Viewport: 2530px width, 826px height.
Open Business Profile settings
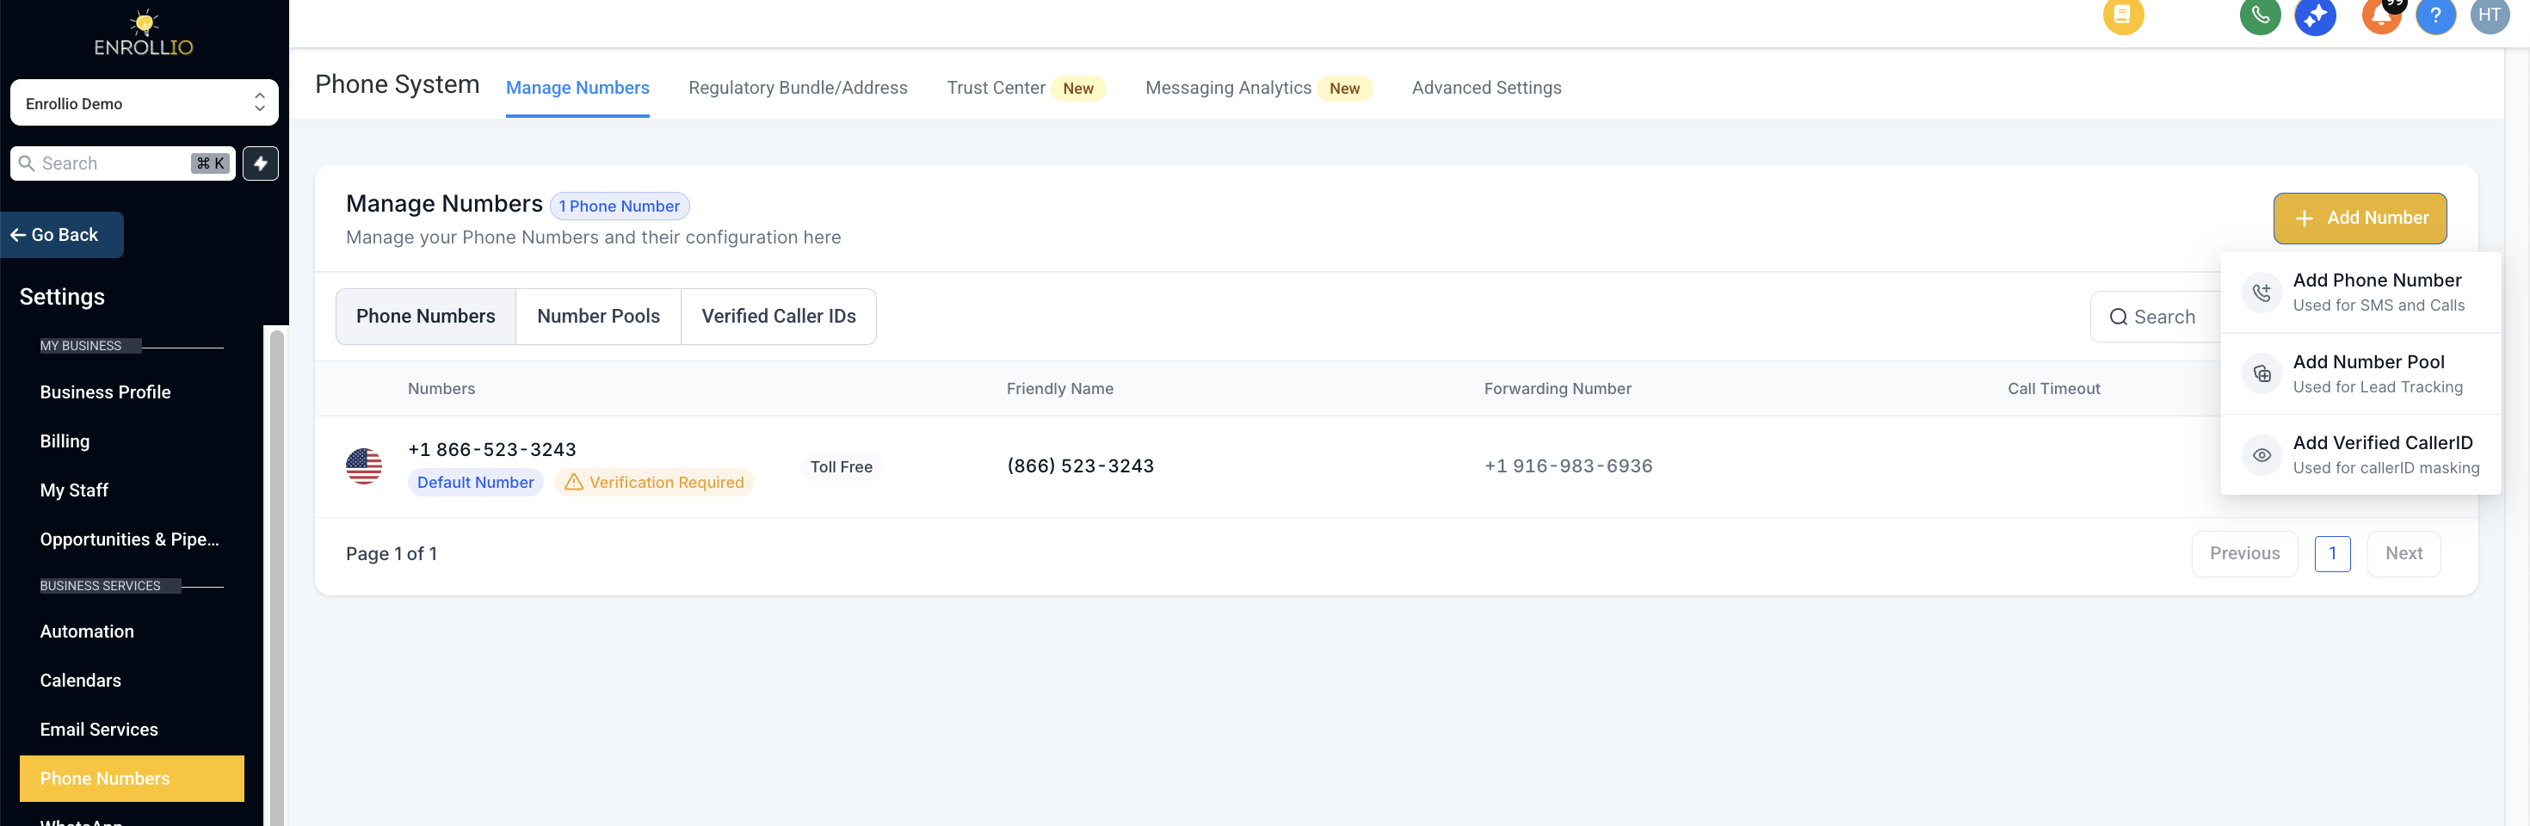click(105, 391)
